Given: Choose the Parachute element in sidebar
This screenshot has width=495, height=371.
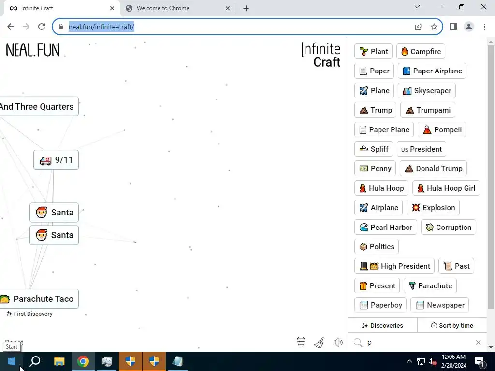Looking at the screenshot, I should coord(430,286).
